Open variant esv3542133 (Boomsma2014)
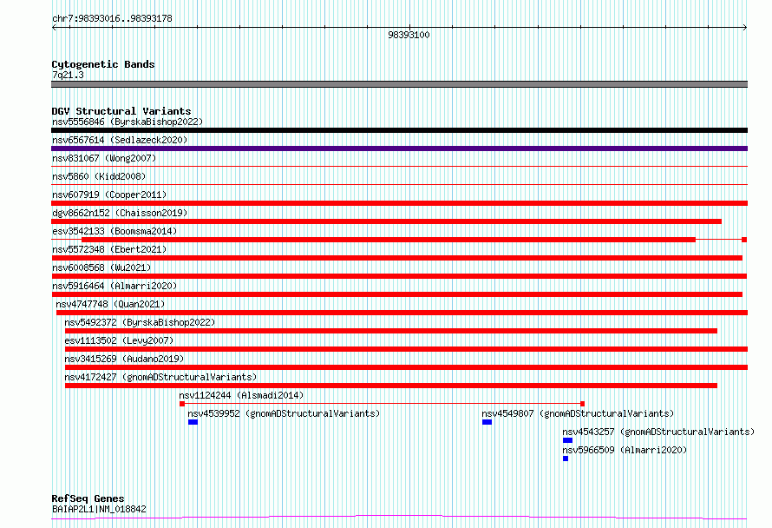The image size is (772, 528). (x=114, y=231)
